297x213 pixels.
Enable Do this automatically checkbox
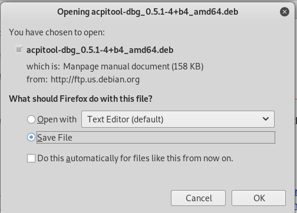tap(31, 158)
